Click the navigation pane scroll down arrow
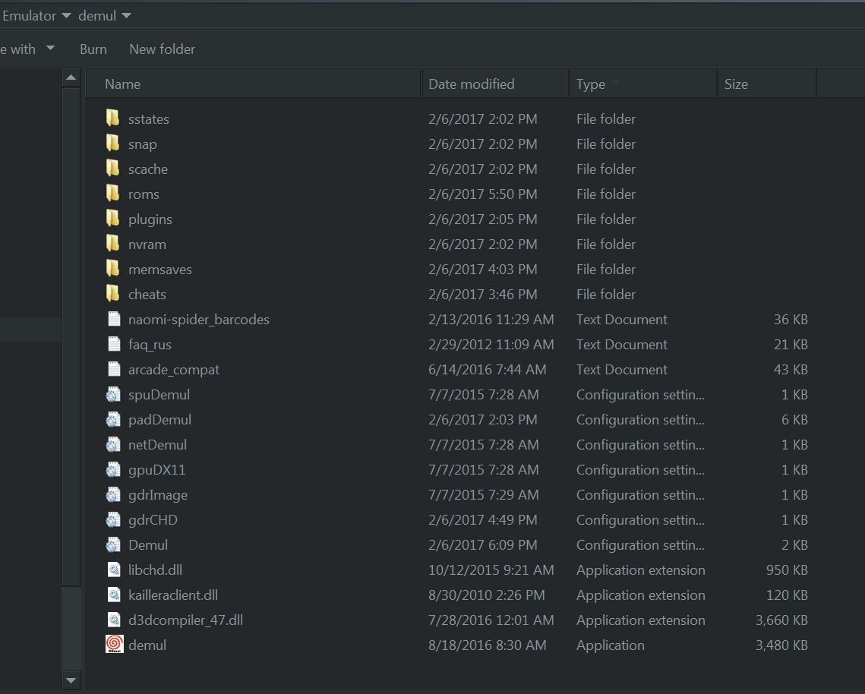The image size is (865, 694). click(71, 680)
